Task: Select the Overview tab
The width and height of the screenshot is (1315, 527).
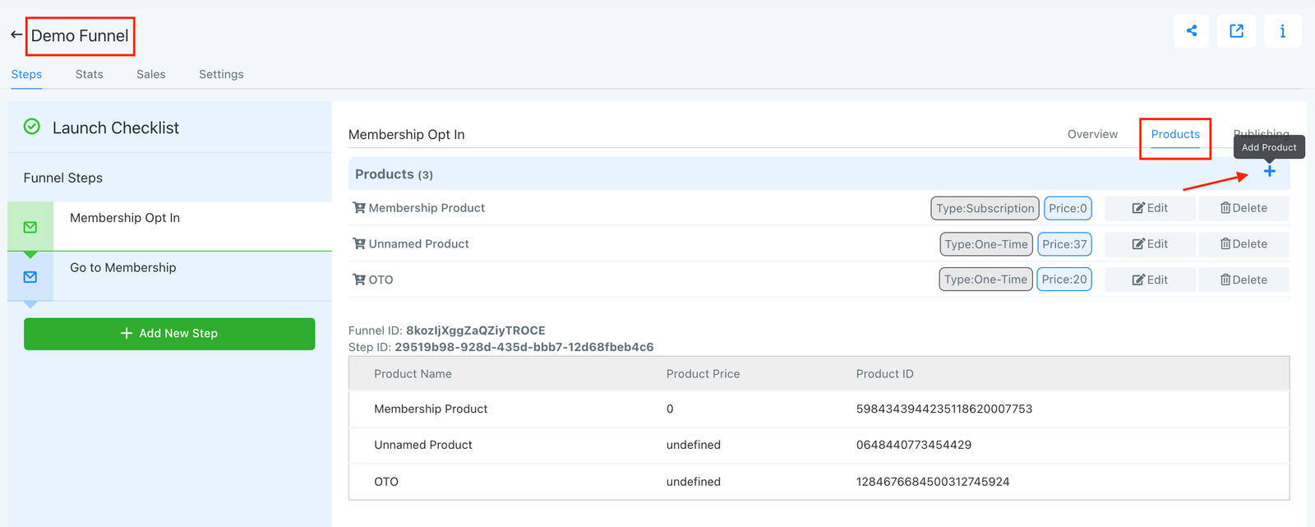Action: 1092,134
